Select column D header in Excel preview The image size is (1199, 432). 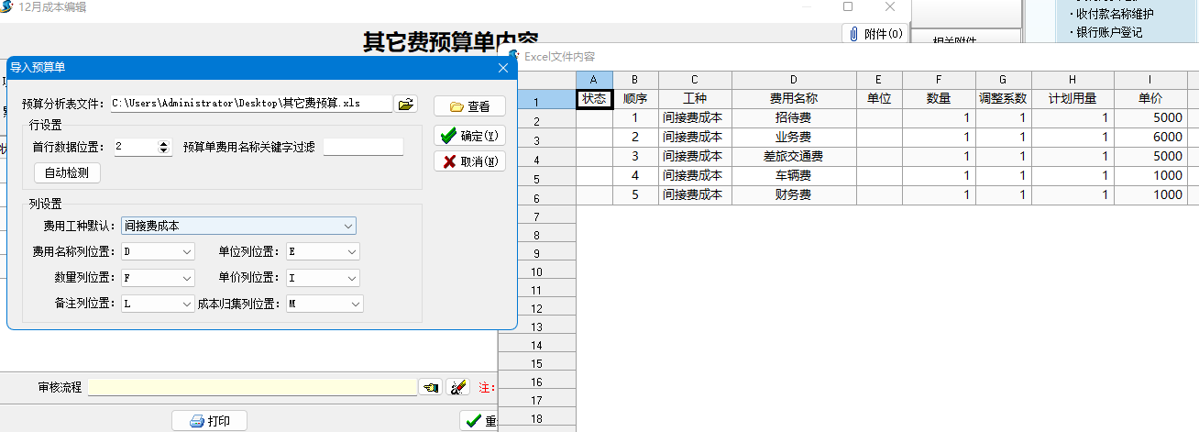coord(793,80)
